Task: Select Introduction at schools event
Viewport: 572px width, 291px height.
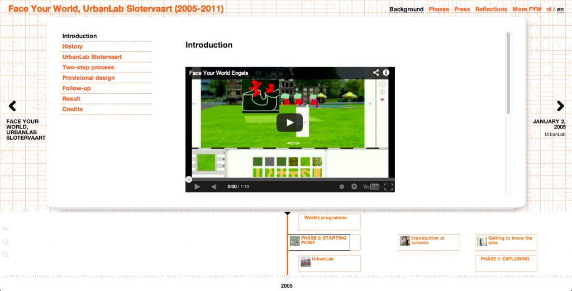Action: pos(429,242)
